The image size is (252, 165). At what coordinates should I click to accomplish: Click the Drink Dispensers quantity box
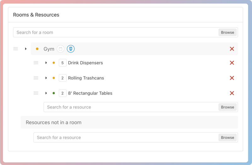tap(62, 63)
